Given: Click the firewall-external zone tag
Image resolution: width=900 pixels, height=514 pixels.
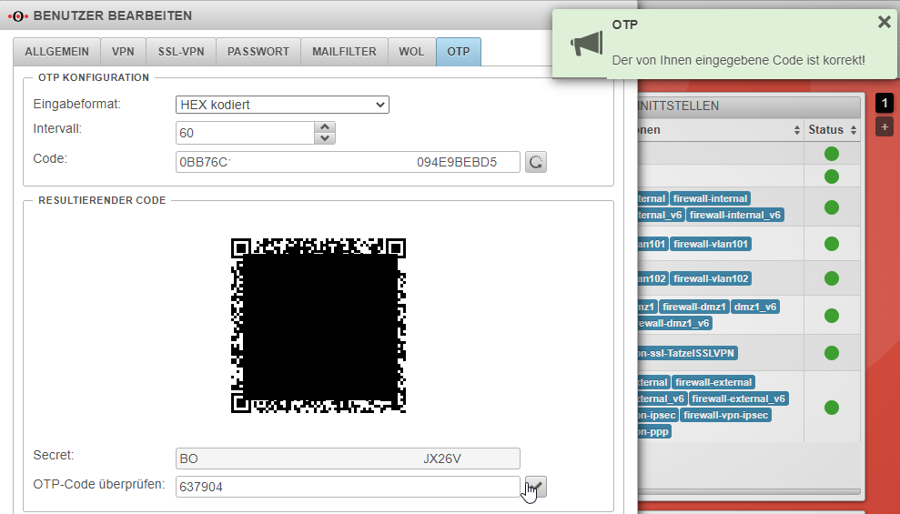Looking at the screenshot, I should point(713,382).
